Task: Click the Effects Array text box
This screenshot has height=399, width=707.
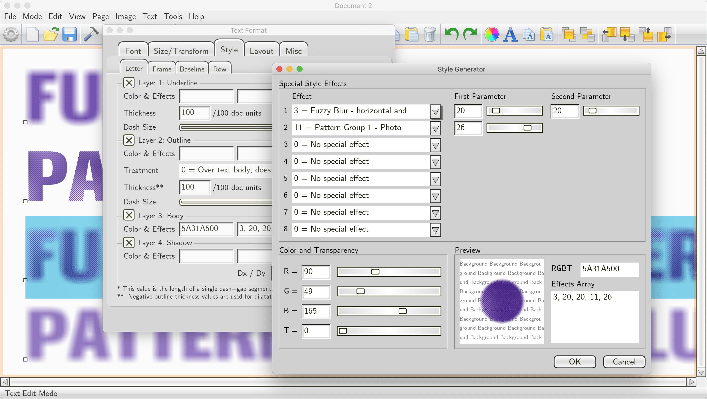Action: tap(595, 317)
